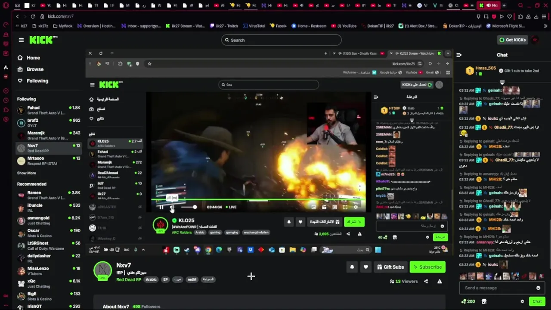Click the Get KICKs button

coord(512,40)
